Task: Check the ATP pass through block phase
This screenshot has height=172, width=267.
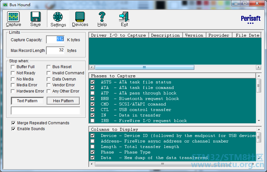Action: point(93,93)
